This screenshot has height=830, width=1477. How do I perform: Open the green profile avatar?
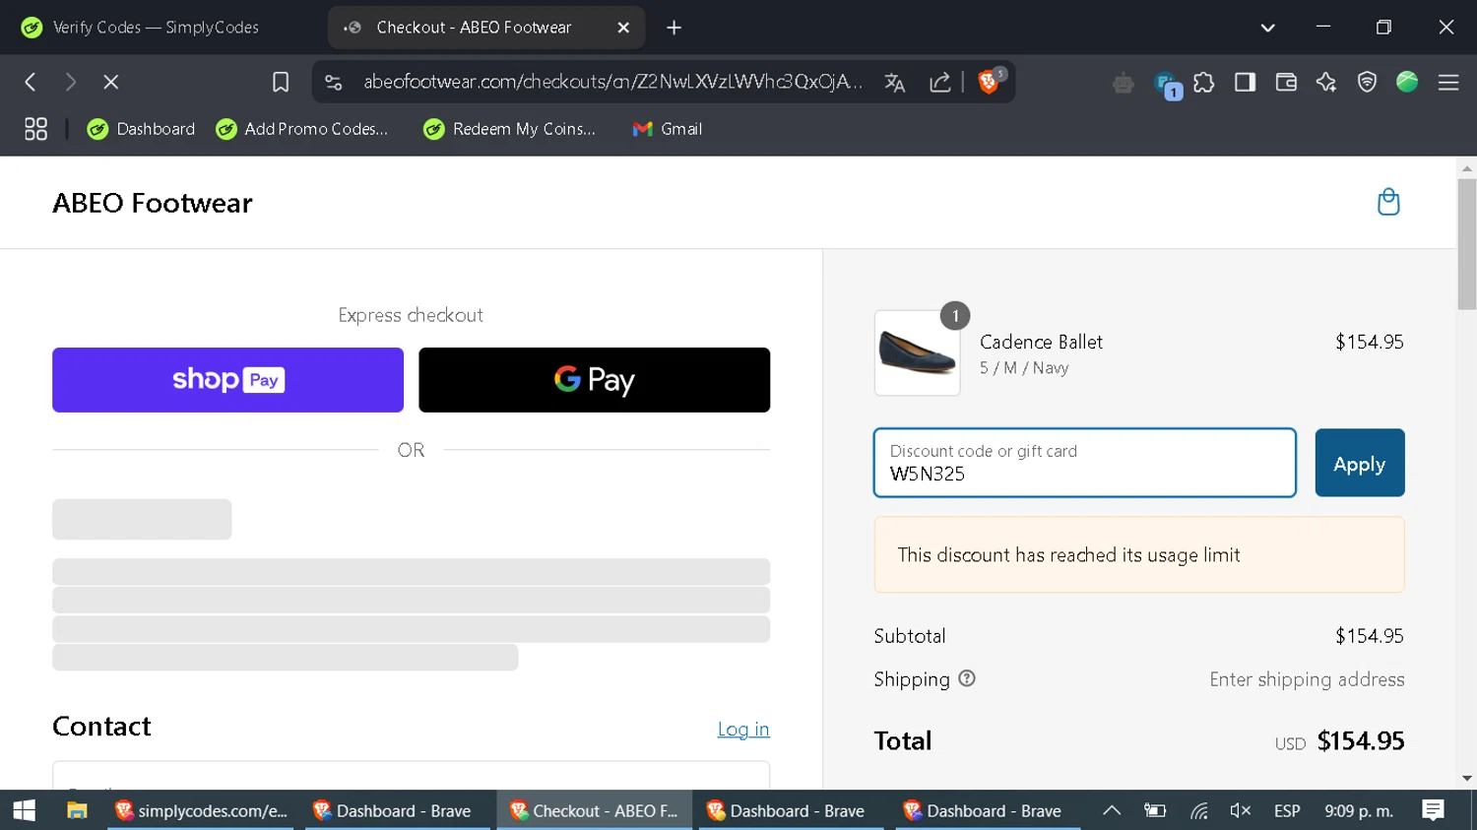coord(1407,82)
